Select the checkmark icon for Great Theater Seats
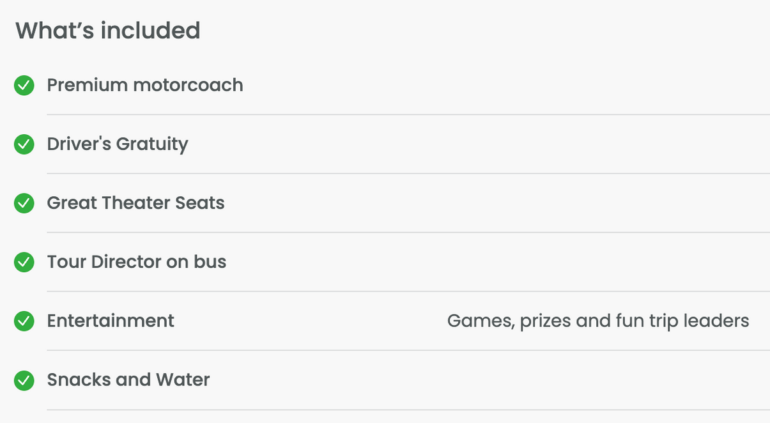Image resolution: width=770 pixels, height=423 pixels. pyautogui.click(x=24, y=203)
